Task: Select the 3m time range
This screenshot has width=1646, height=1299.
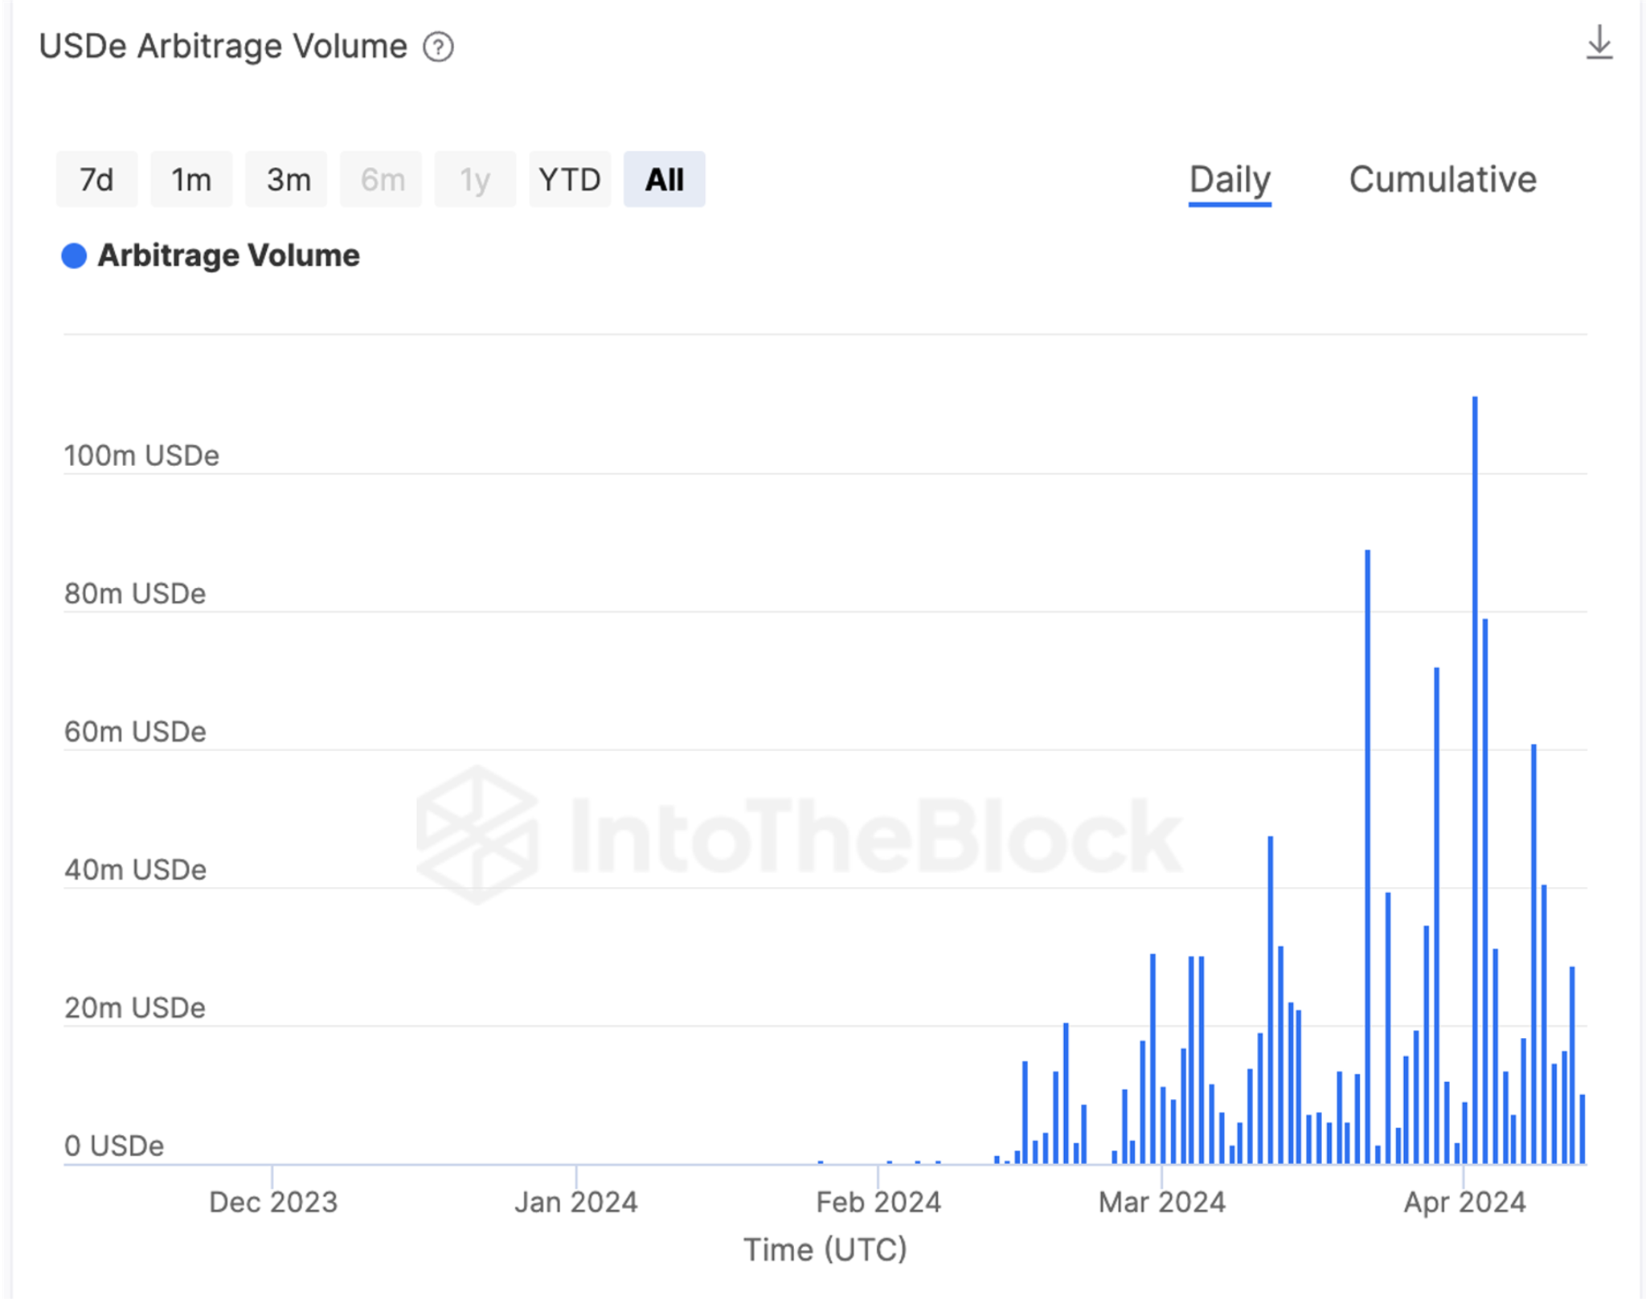Action: tap(287, 180)
